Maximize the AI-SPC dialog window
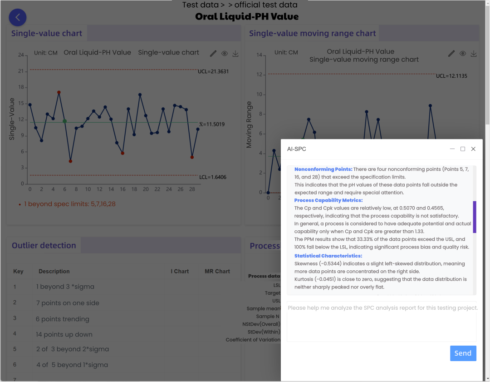Screen dimensions: 490x382 tap(463, 149)
